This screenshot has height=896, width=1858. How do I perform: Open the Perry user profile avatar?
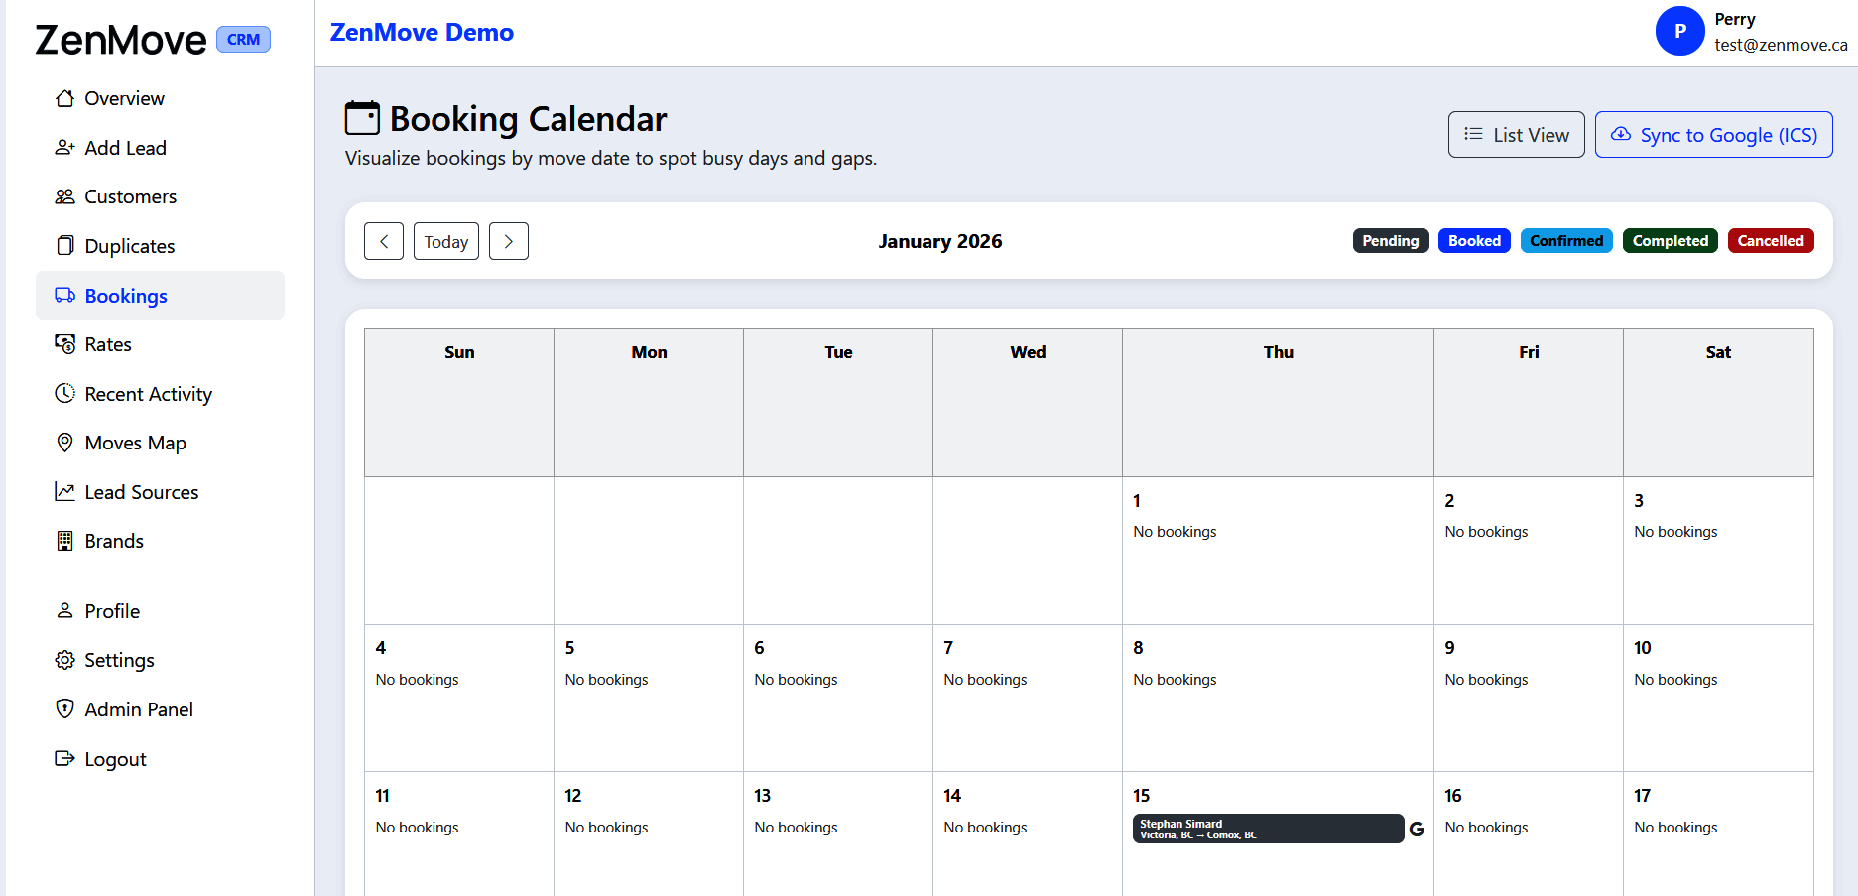pos(1679,31)
